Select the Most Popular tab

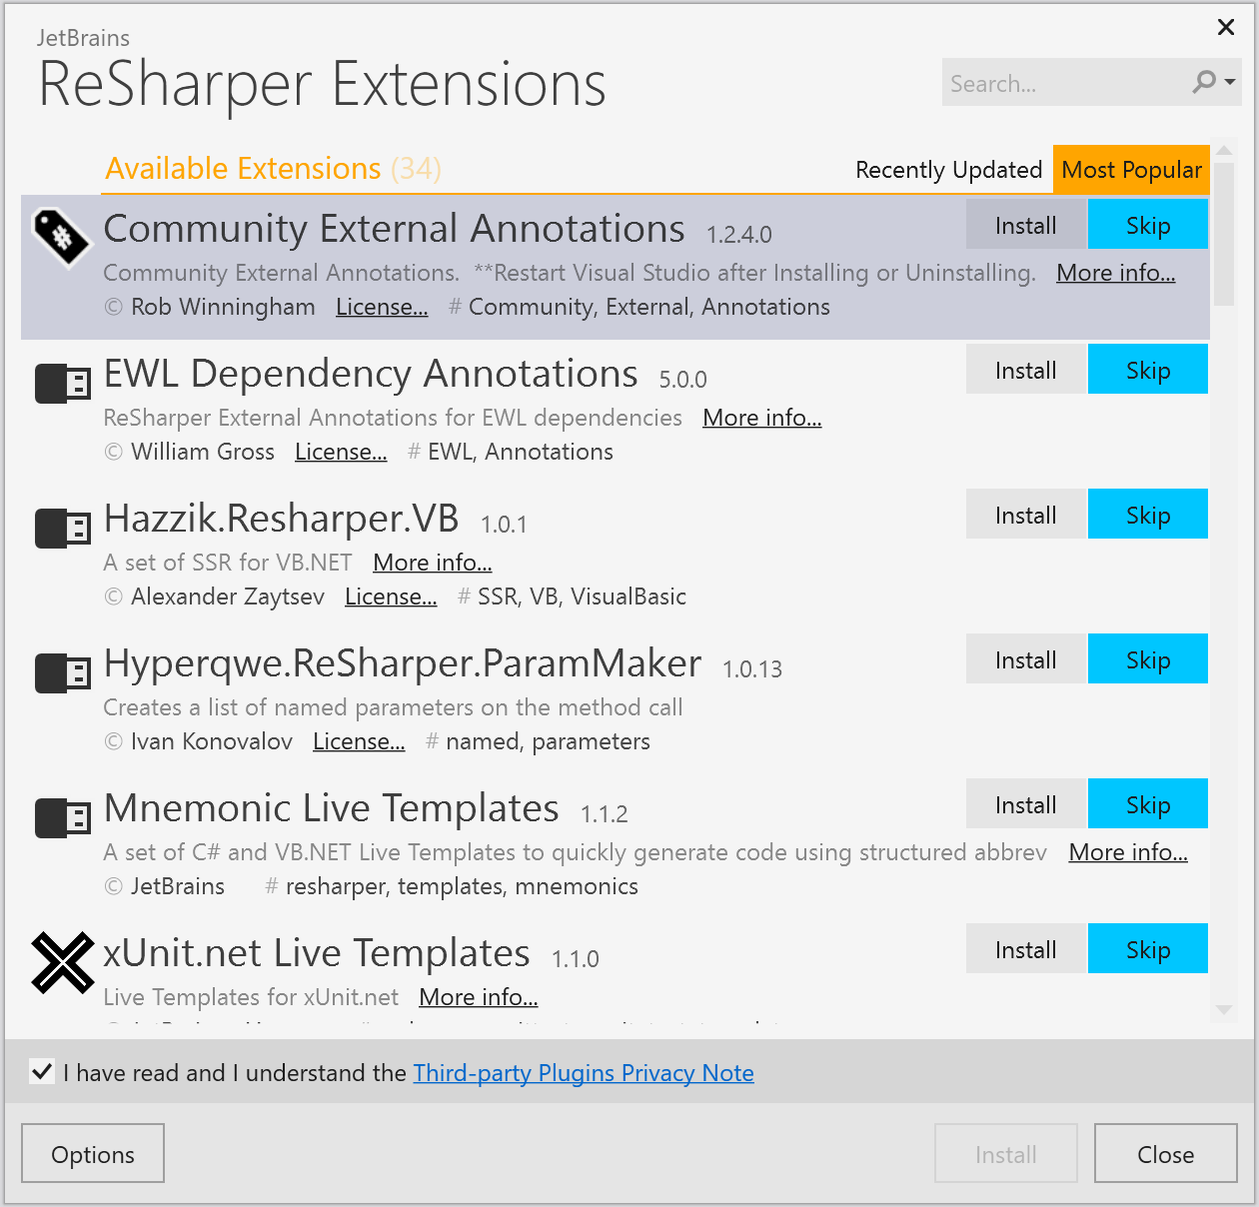point(1131,170)
